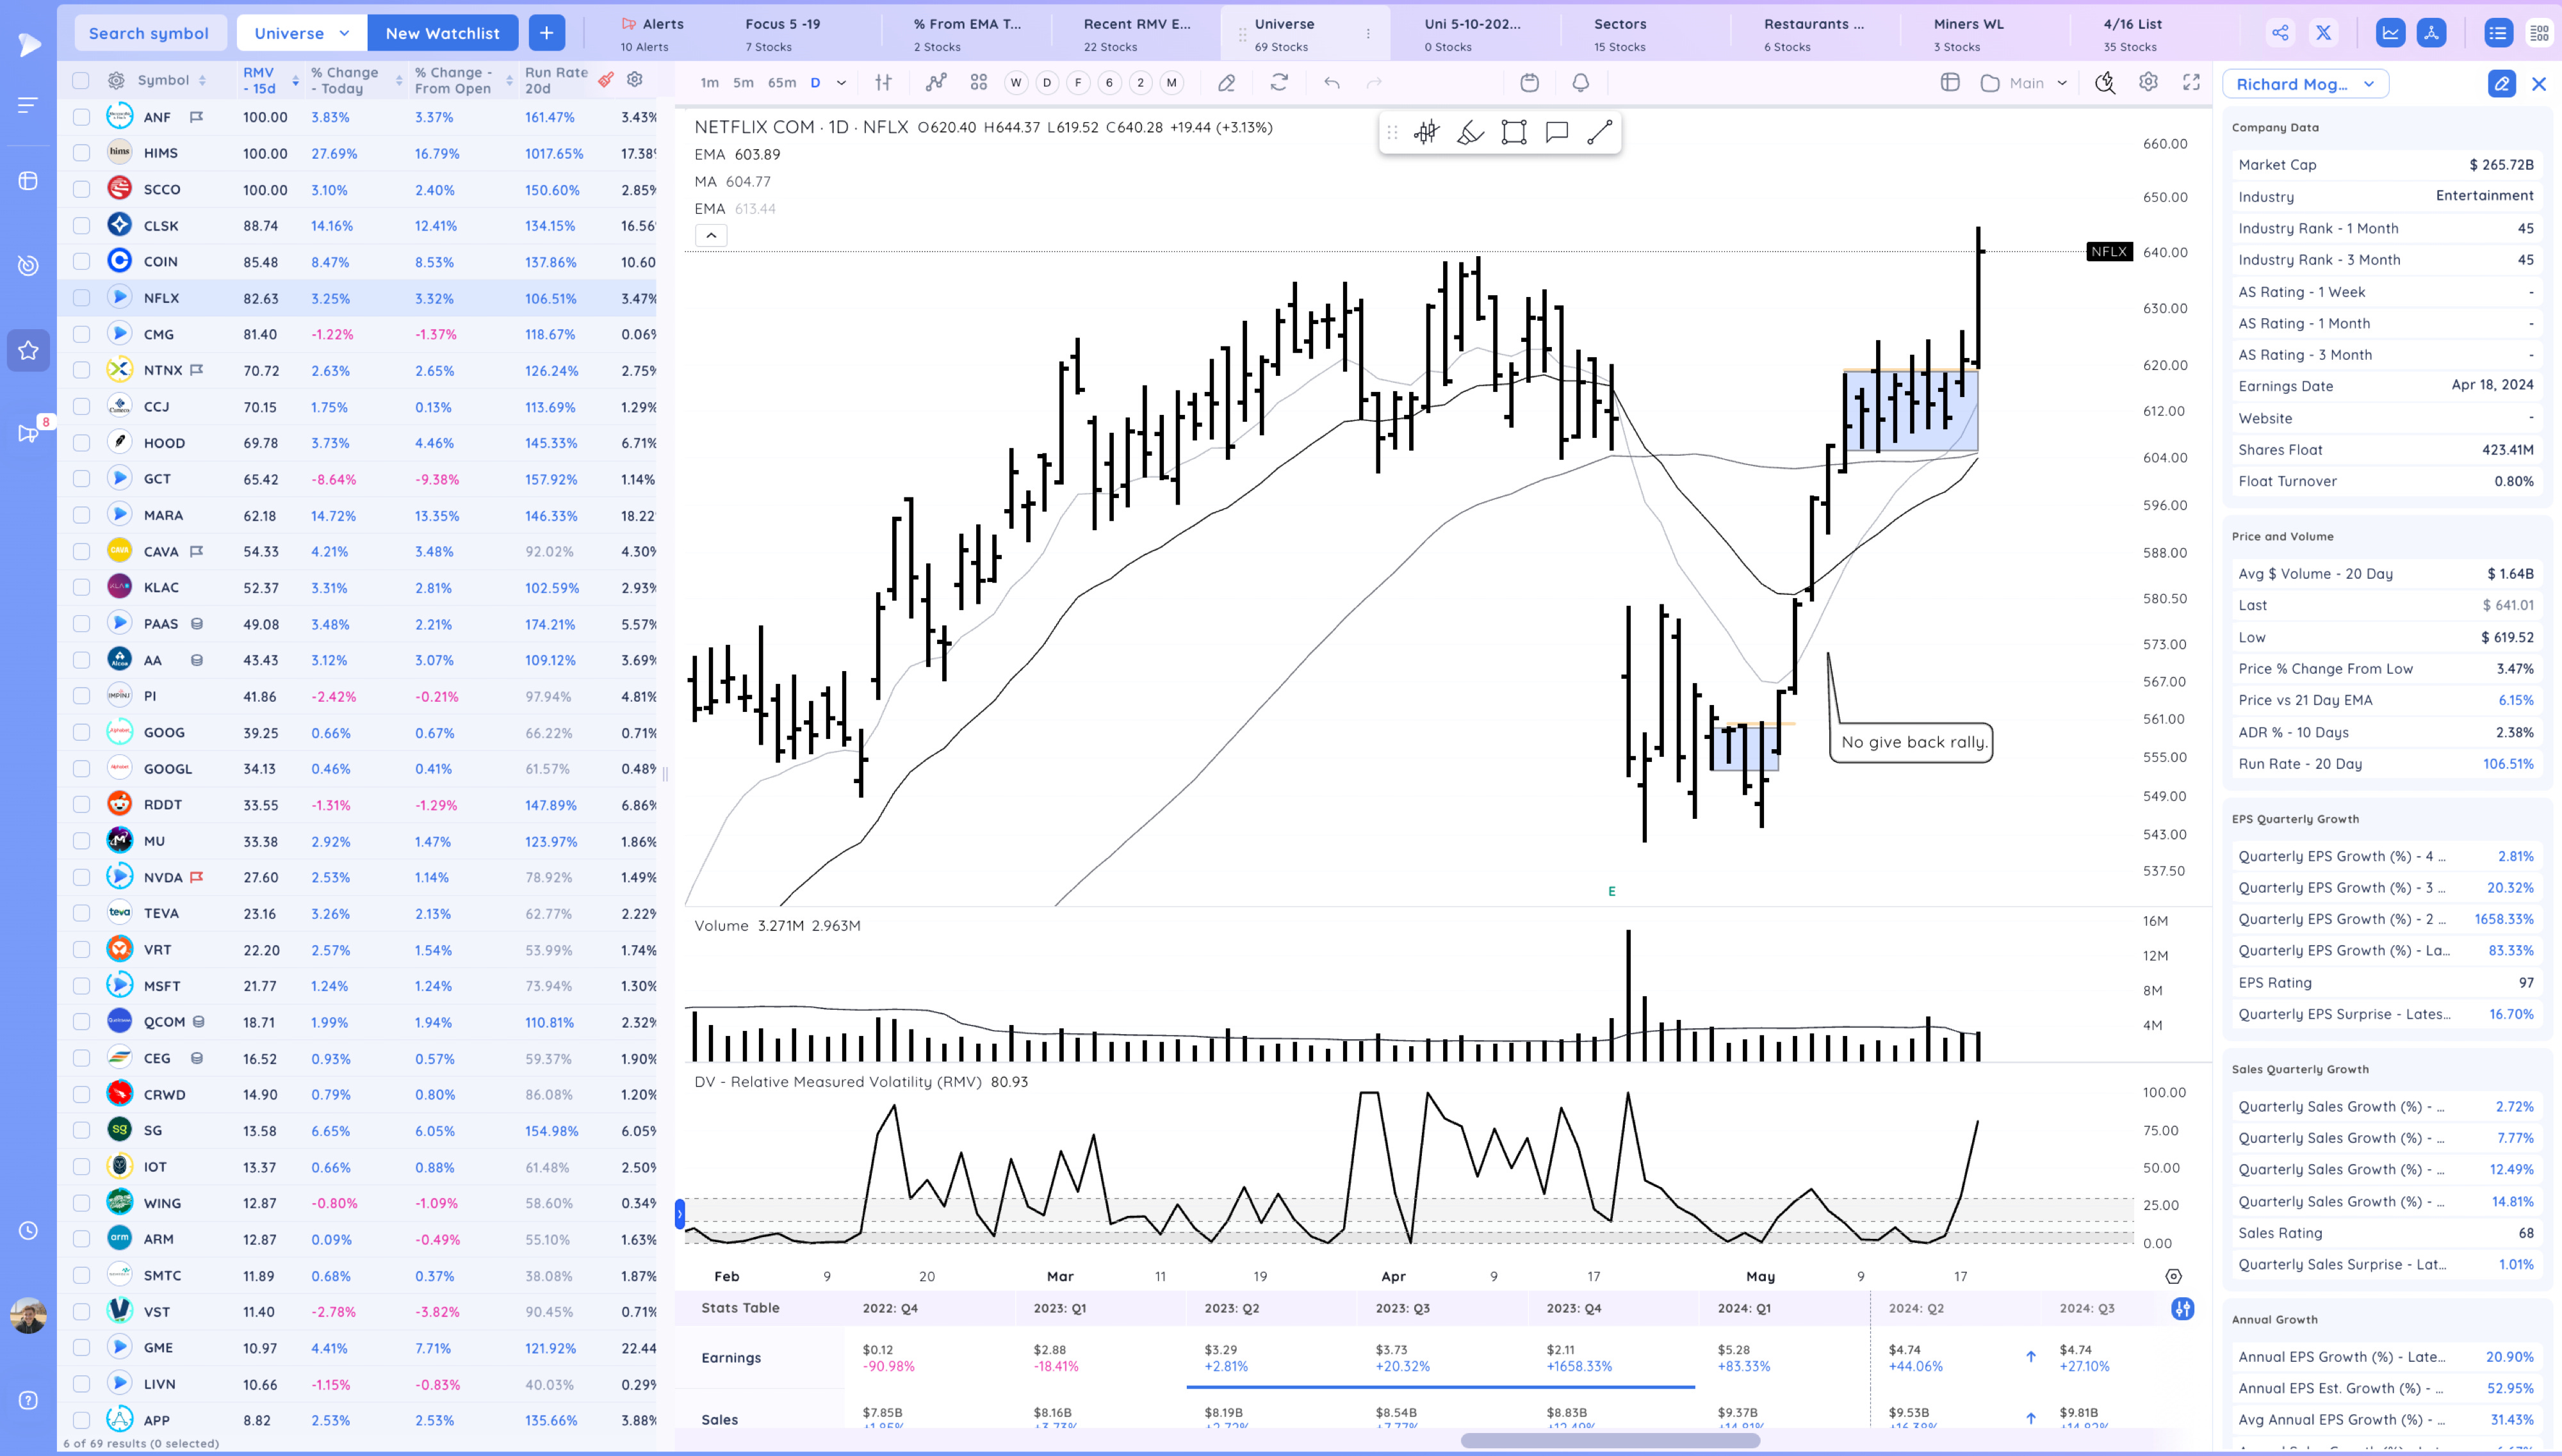Select the callout comment drawing tool
Image resolution: width=2562 pixels, height=1456 pixels.
pyautogui.click(x=1557, y=132)
